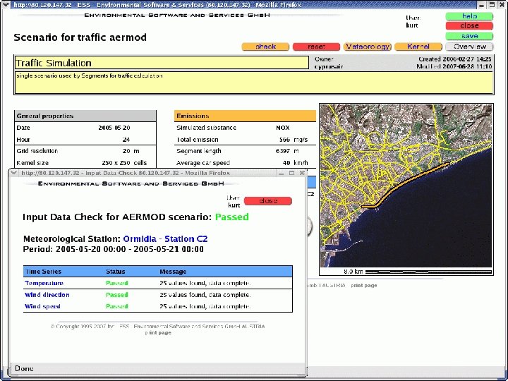Maximize the main Firefox window
508x381 pixels.
click(492, 4)
